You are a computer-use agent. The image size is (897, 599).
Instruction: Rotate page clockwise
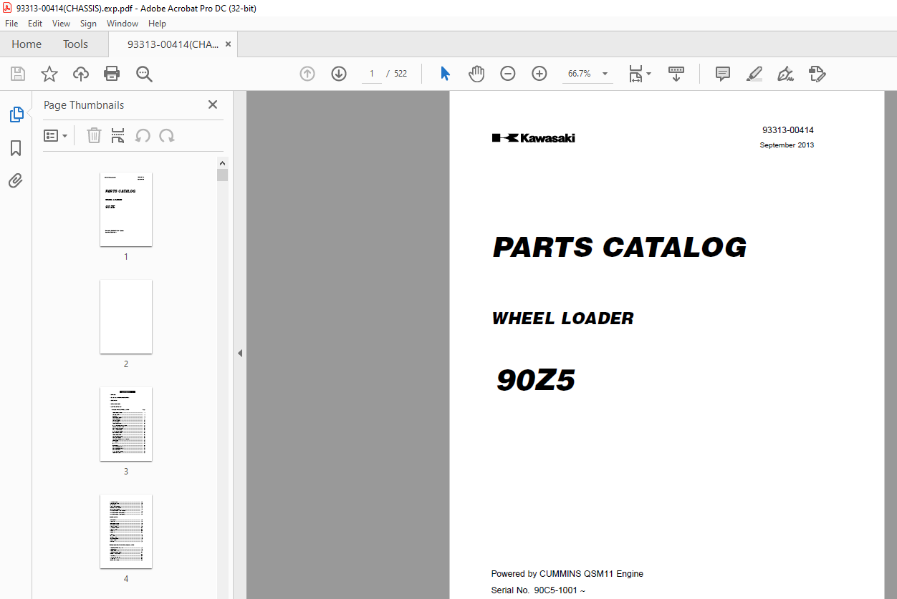point(167,136)
